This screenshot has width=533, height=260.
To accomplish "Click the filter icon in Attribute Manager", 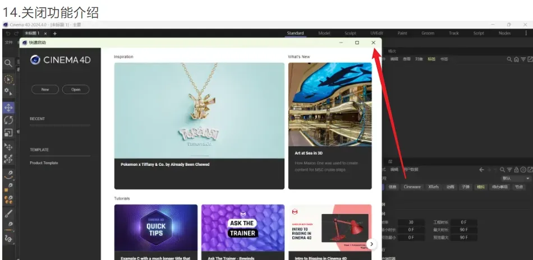I will pos(509,170).
